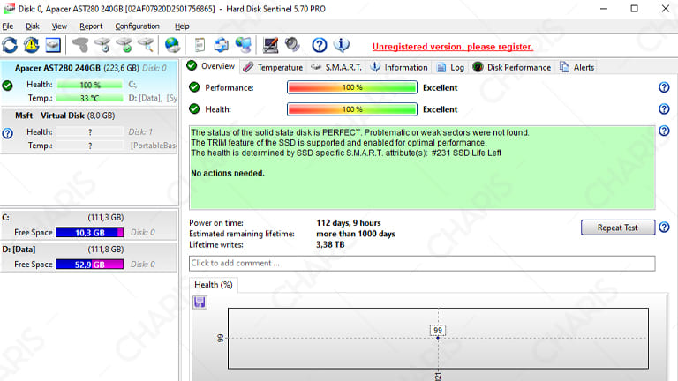This screenshot has height=381, width=678.
Task: Click the report document toolbar icon
Action: 200,45
